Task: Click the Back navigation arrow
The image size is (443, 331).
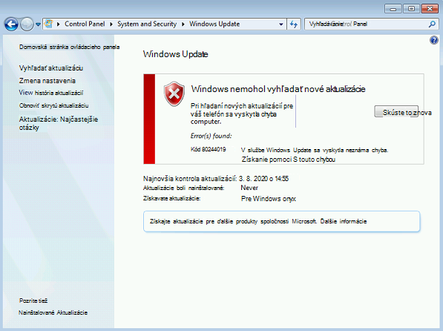Action: (11, 24)
